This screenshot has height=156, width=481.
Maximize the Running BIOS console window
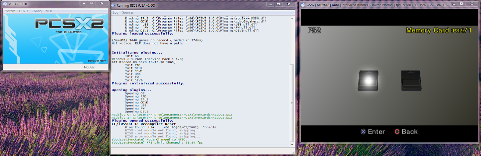tap(278, 4)
